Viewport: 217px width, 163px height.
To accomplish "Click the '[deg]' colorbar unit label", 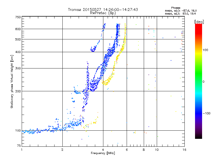I will pyautogui.click(x=199, y=22).
